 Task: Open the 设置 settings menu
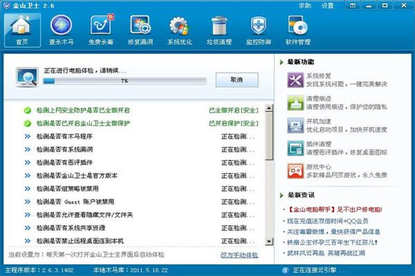327,6
